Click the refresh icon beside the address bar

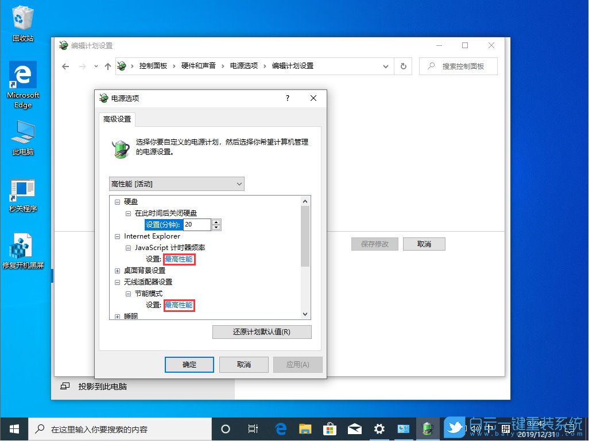click(403, 66)
